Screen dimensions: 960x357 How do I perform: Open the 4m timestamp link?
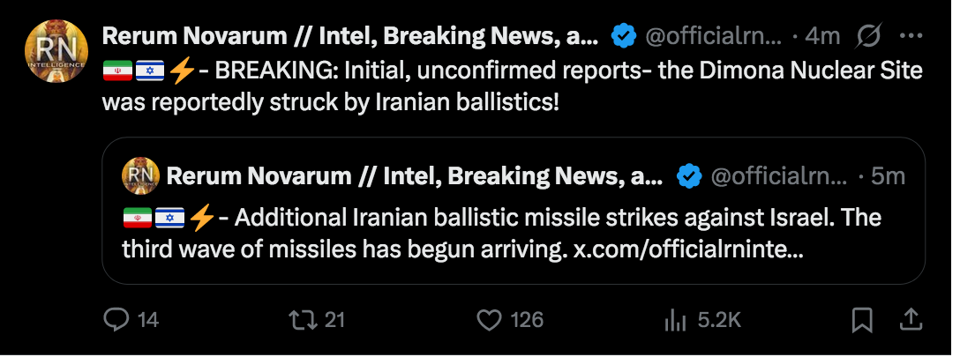point(822,37)
